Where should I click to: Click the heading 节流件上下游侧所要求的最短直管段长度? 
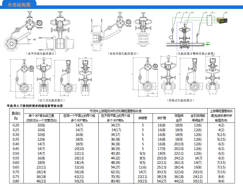35,106
